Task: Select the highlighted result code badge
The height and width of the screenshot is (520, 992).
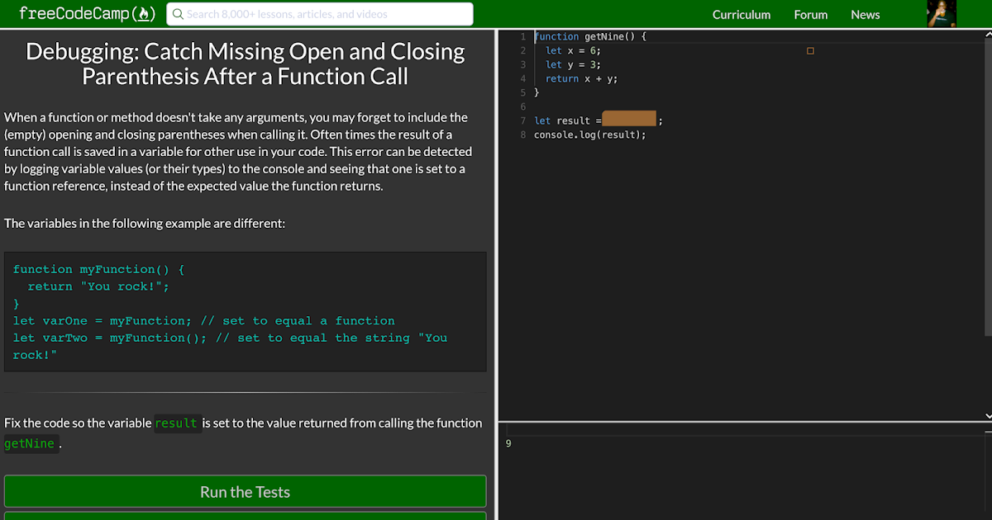Action: pyautogui.click(x=177, y=423)
